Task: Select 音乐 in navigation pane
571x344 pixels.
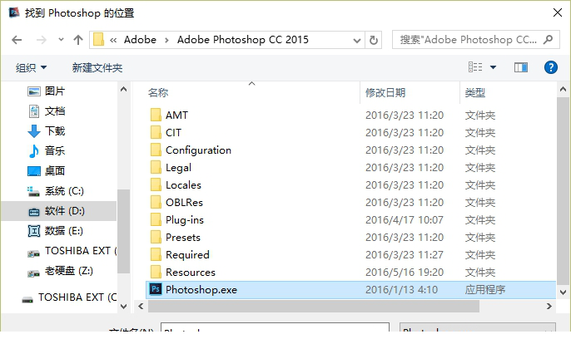Action: (55, 150)
